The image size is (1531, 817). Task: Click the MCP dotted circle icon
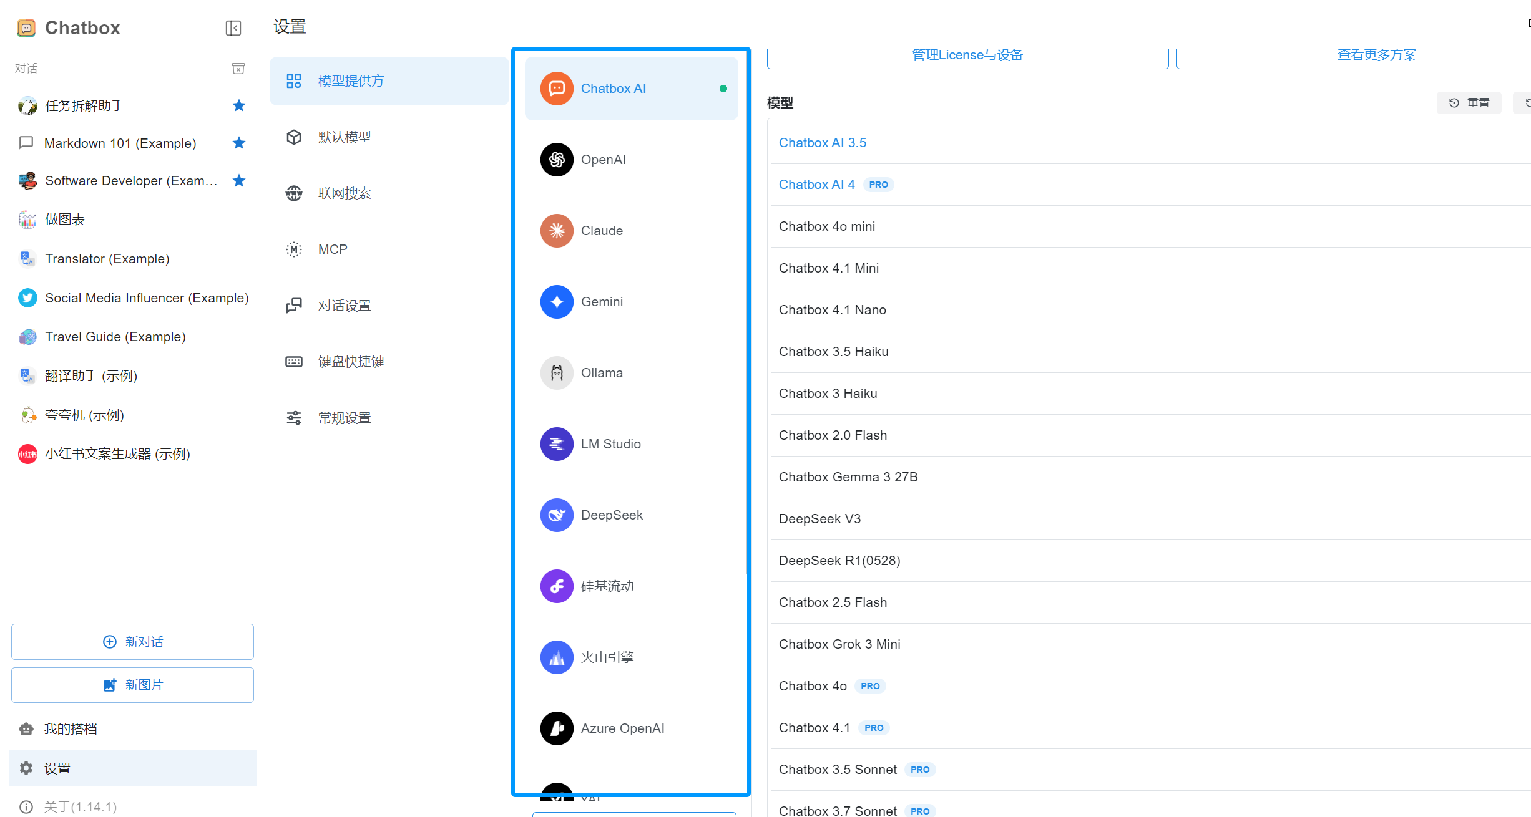click(x=294, y=249)
